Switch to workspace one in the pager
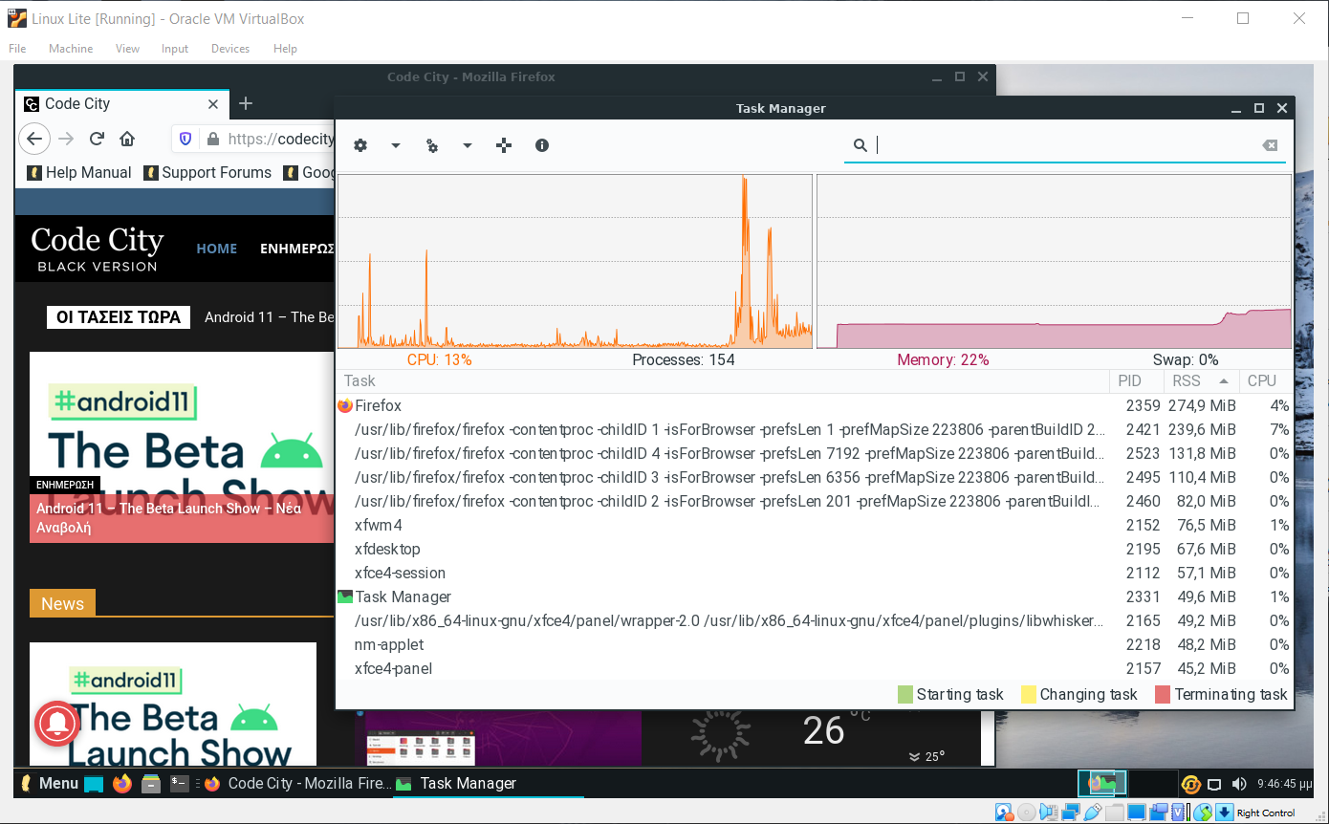1329x824 pixels. (x=1102, y=784)
